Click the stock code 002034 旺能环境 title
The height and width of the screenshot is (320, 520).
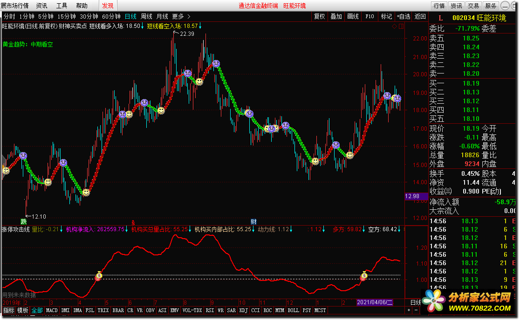point(479,18)
